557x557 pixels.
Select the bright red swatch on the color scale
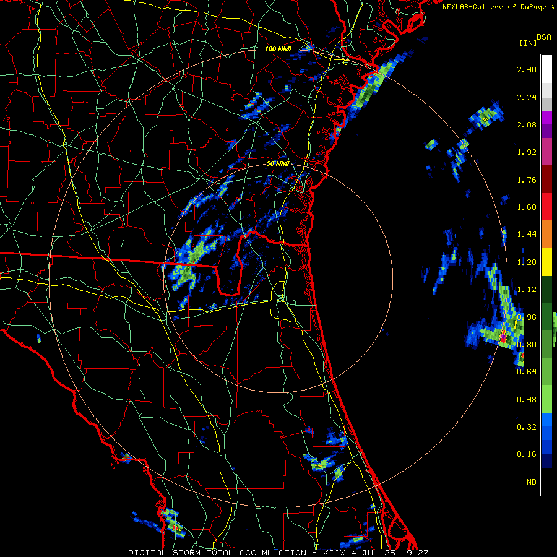tap(546, 207)
